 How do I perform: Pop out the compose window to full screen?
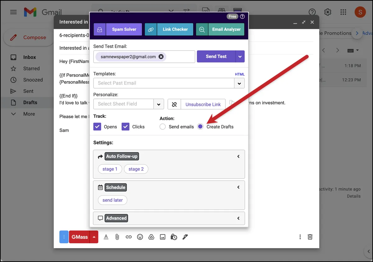coord(304,22)
